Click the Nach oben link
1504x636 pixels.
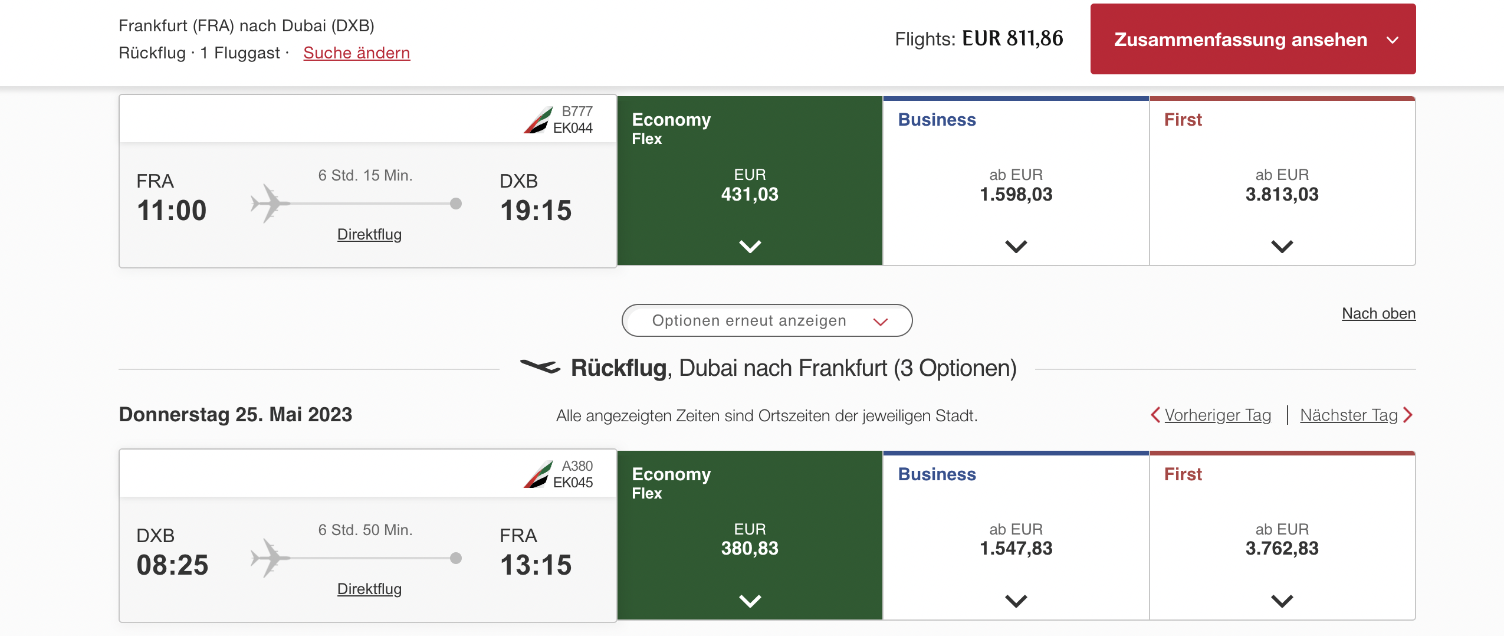pyautogui.click(x=1378, y=313)
